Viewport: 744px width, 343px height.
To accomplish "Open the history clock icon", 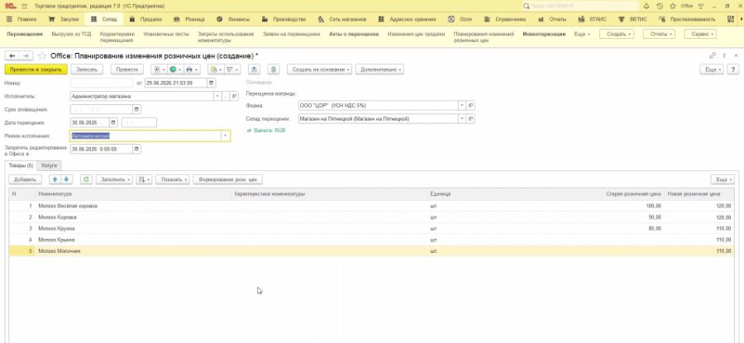I will pyautogui.click(x=660, y=6).
